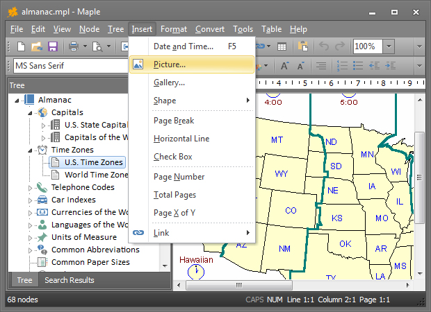Choose Date and Time from Insert menu
The height and width of the screenshot is (312, 431).
[192, 46]
